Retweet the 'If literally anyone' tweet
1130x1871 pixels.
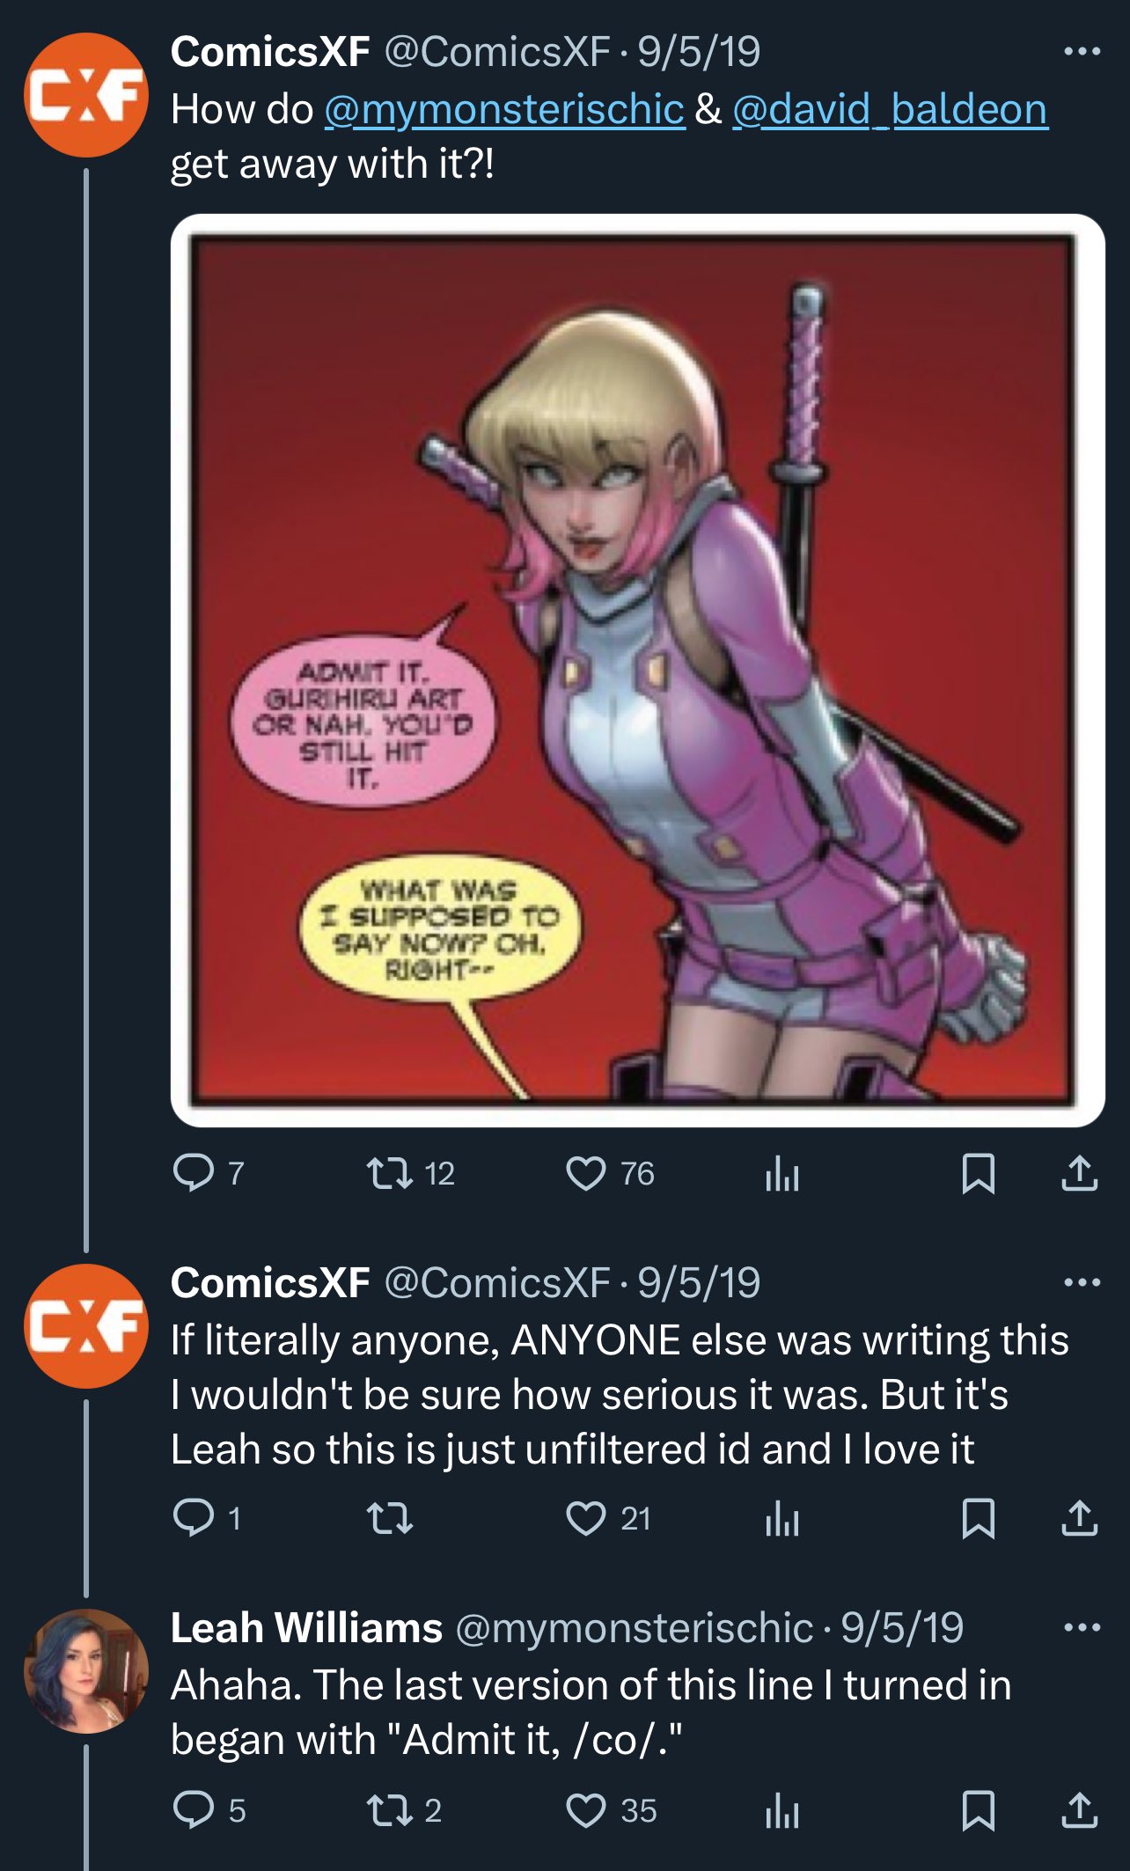(389, 1518)
